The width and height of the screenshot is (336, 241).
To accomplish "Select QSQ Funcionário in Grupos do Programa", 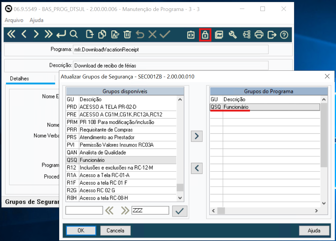I will point(265,107).
